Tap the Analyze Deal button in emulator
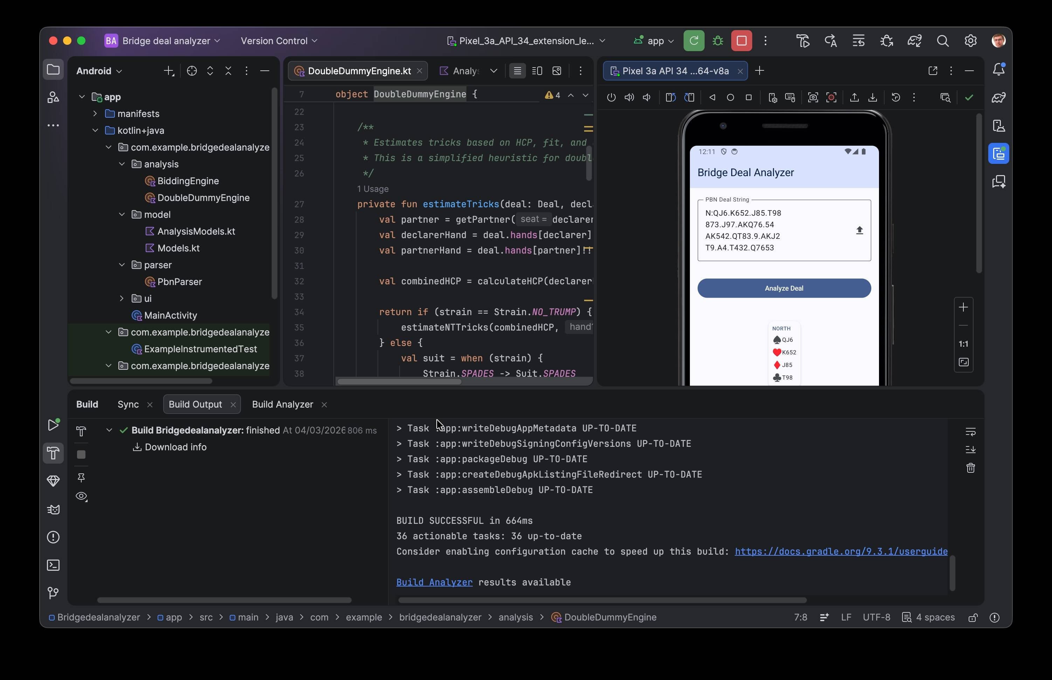The height and width of the screenshot is (680, 1052). [783, 287]
